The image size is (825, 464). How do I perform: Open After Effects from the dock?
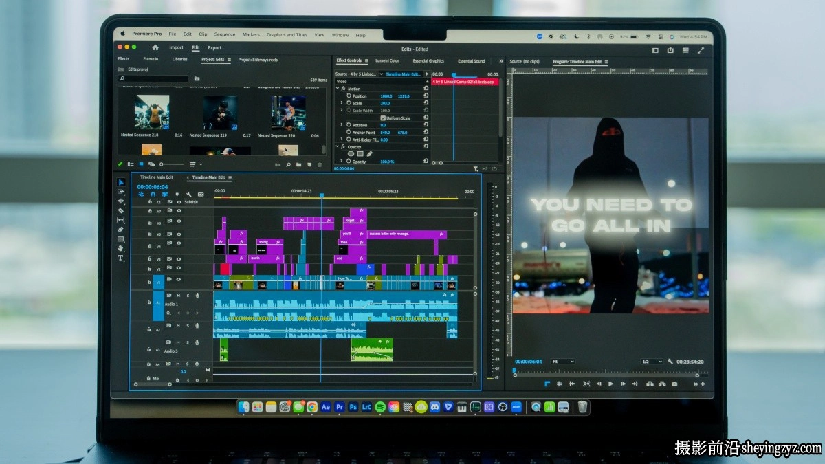326,407
